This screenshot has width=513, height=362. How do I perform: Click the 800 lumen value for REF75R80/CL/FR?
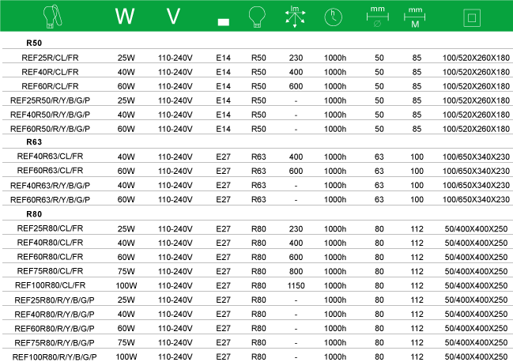click(x=296, y=271)
